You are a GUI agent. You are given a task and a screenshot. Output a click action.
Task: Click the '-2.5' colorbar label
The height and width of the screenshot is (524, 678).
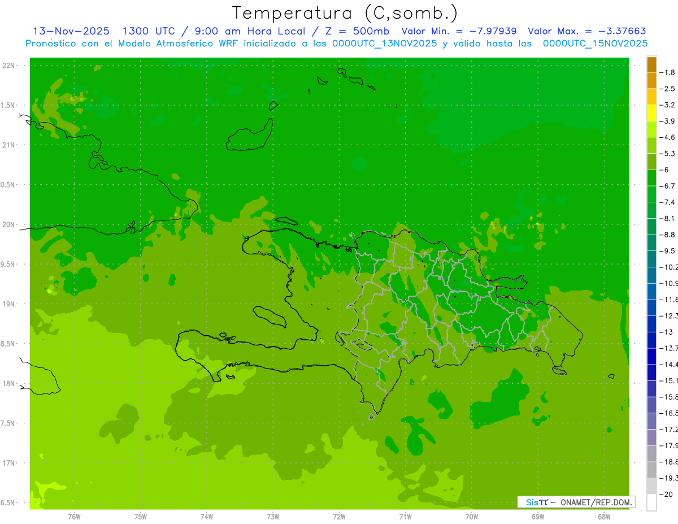pyautogui.click(x=667, y=89)
